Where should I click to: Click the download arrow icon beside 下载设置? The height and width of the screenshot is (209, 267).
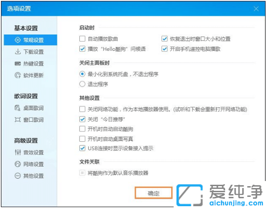(18, 52)
